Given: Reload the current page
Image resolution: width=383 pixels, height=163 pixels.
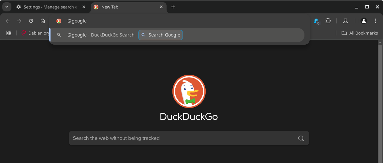Looking at the screenshot, I should pyautogui.click(x=31, y=21).
